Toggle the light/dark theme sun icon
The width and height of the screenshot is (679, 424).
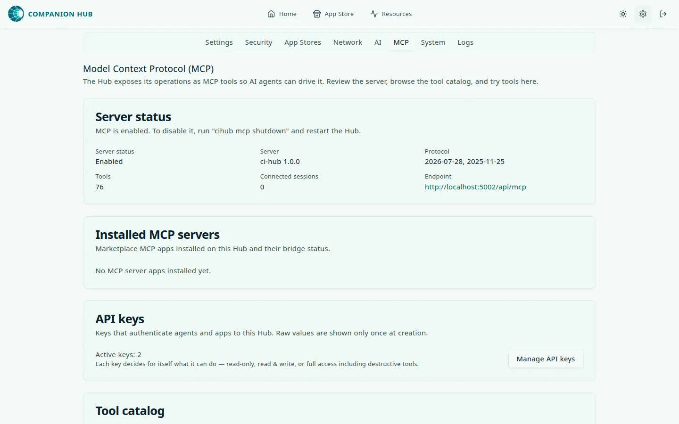(x=623, y=14)
